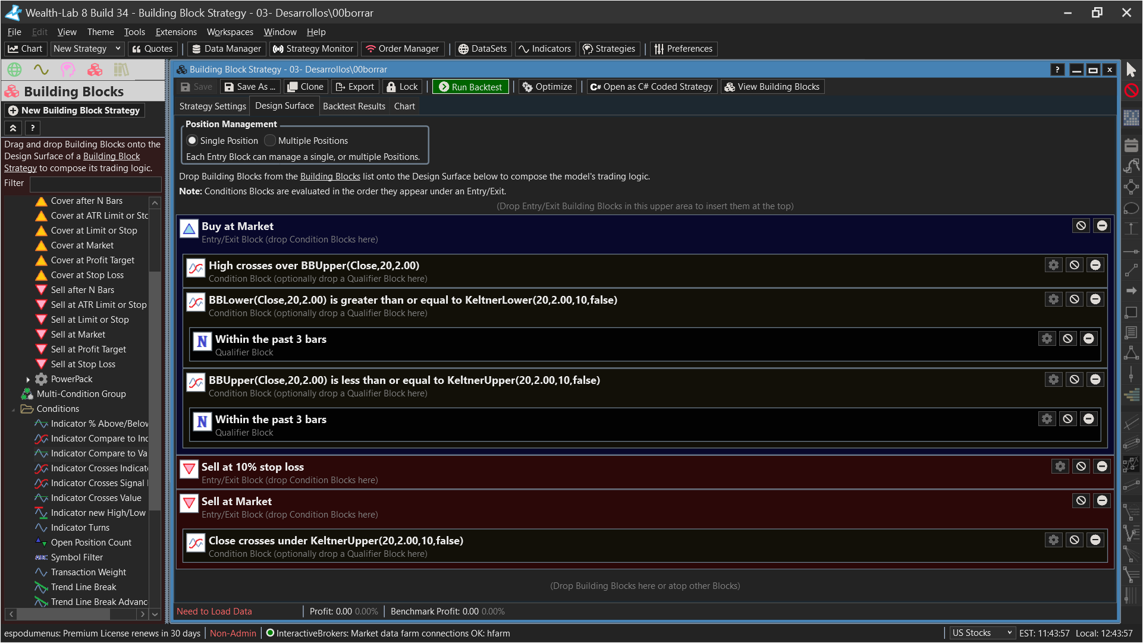
Task: Select Sell at Profit Target block
Action: tap(89, 349)
